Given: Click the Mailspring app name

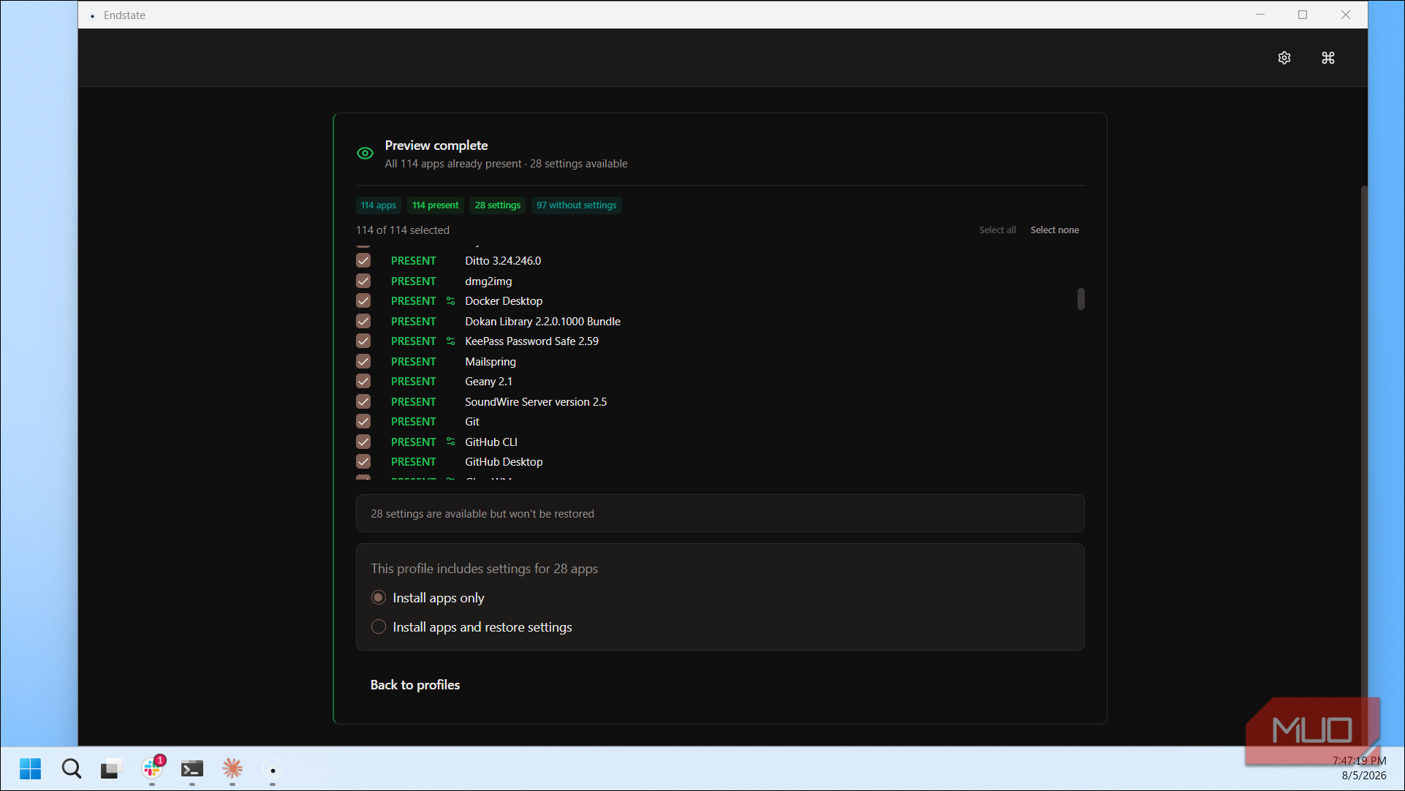Looking at the screenshot, I should 491,362.
